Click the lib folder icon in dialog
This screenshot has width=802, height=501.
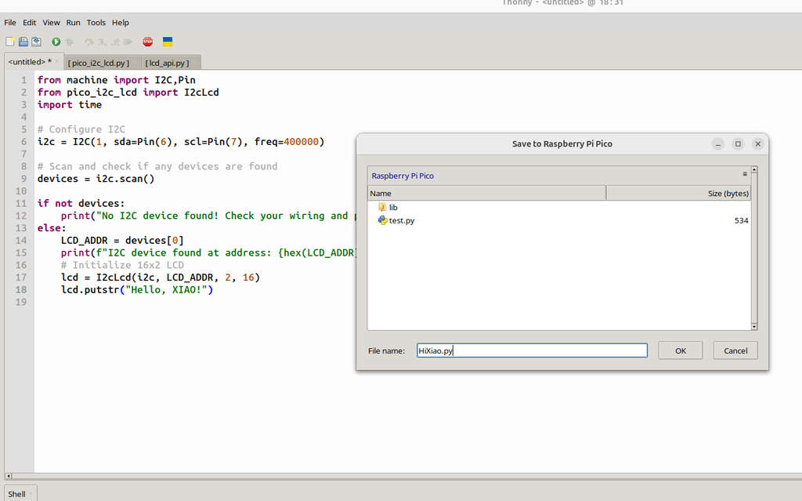point(382,207)
